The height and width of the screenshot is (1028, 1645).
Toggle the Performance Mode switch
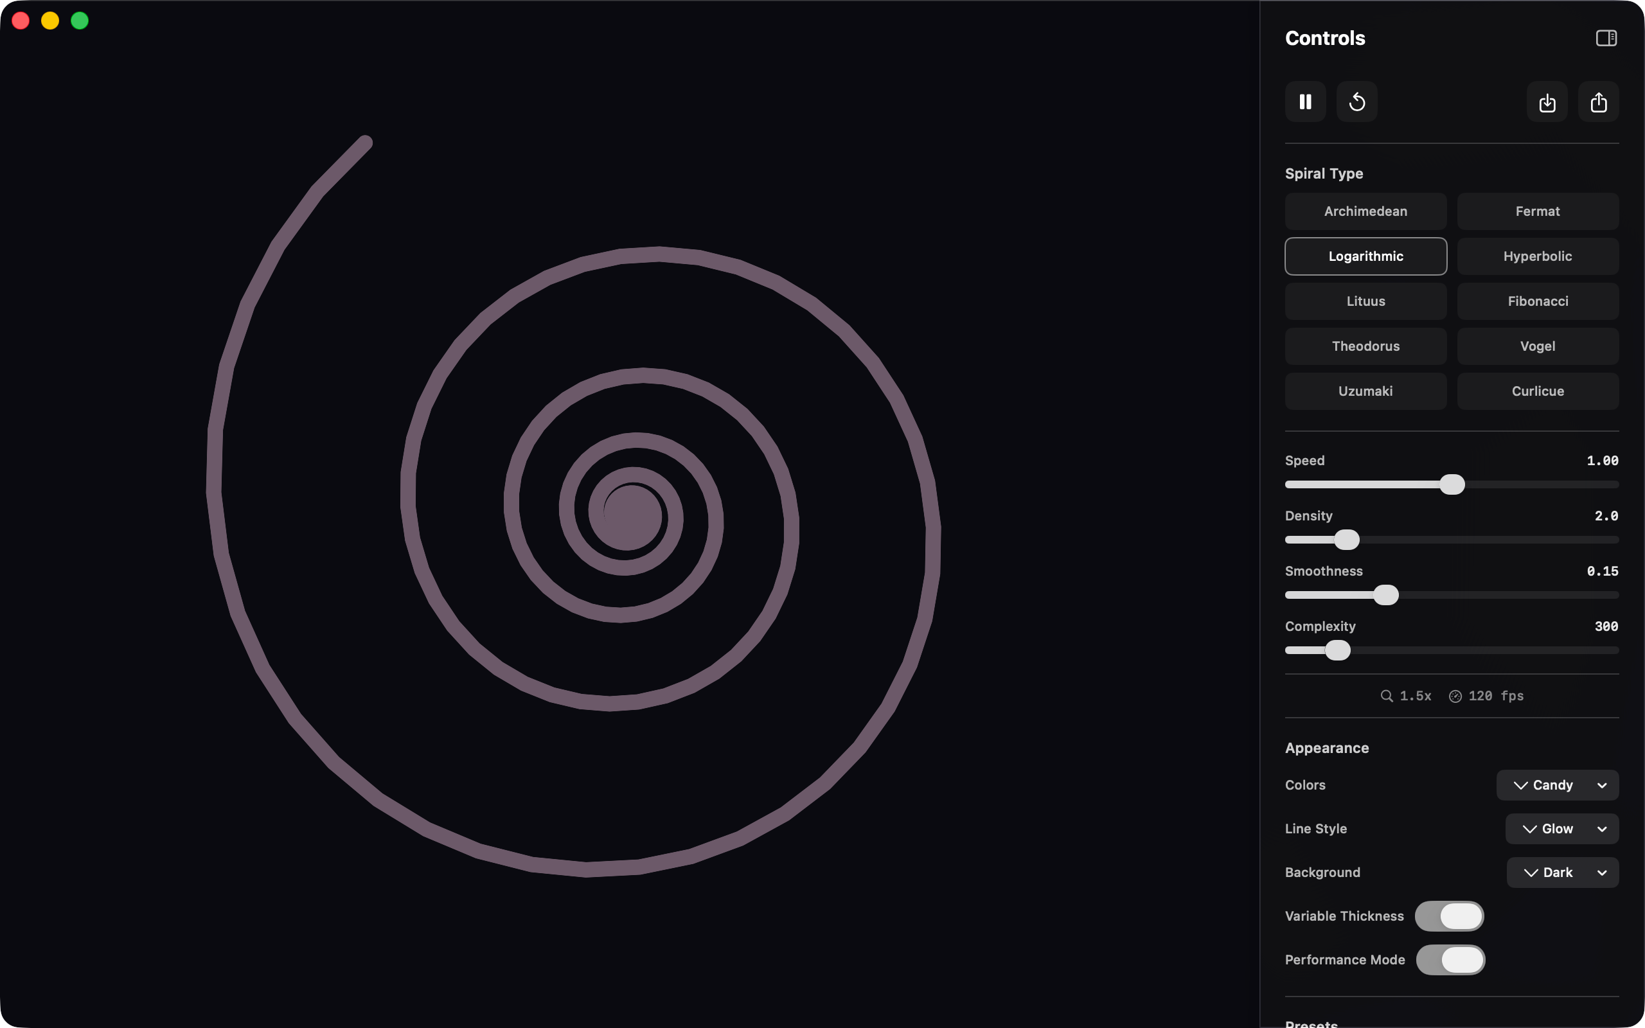click(1450, 959)
